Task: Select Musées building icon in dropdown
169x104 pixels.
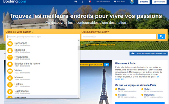Action: (x=10, y=78)
